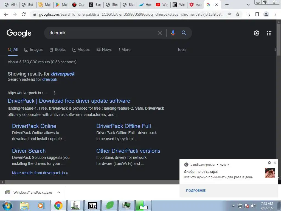Open the More search categories menu
This screenshot has height=211, width=281.
tap(124, 50)
